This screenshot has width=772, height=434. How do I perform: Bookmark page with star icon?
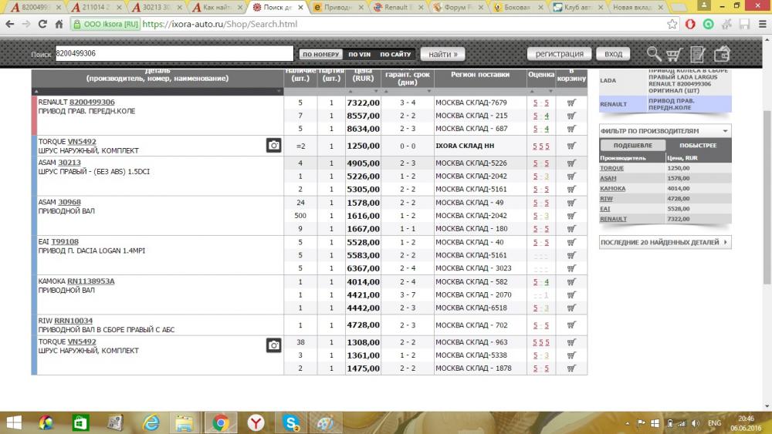point(672,24)
